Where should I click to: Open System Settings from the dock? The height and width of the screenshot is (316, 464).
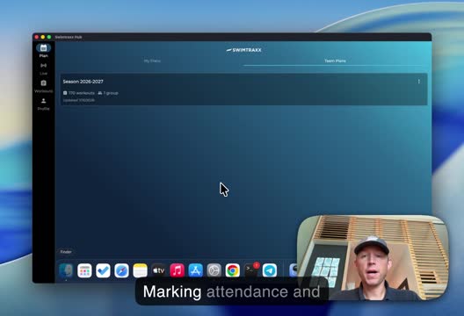tap(214, 270)
